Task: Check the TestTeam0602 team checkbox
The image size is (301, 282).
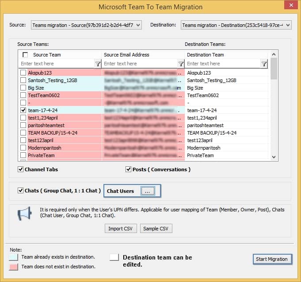Action: point(23,95)
